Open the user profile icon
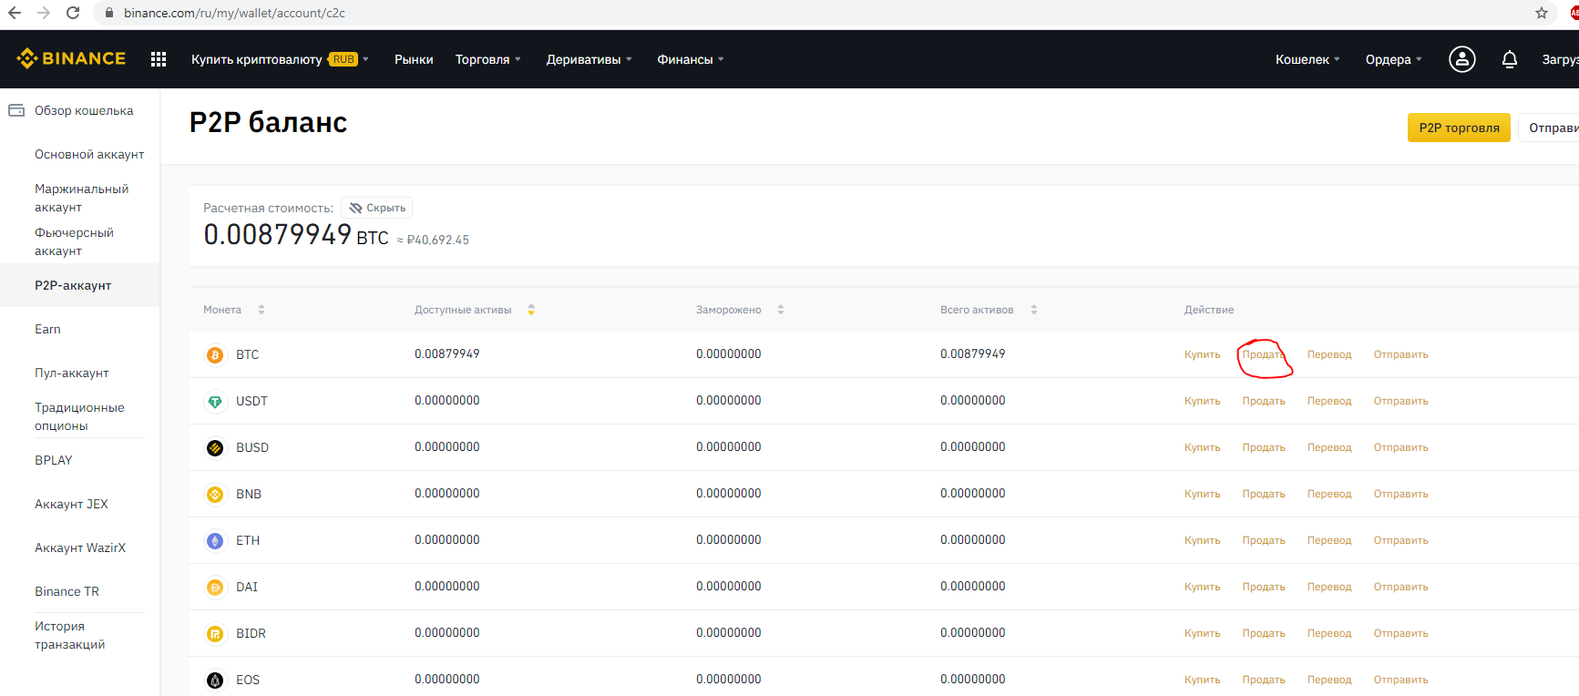1579x696 pixels. (x=1461, y=59)
